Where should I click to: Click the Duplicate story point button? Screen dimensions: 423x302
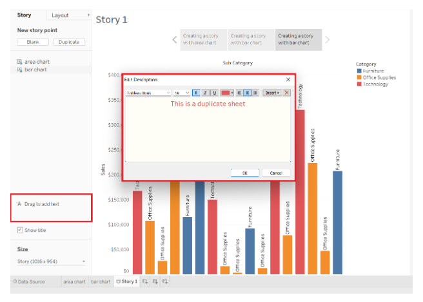68,42
